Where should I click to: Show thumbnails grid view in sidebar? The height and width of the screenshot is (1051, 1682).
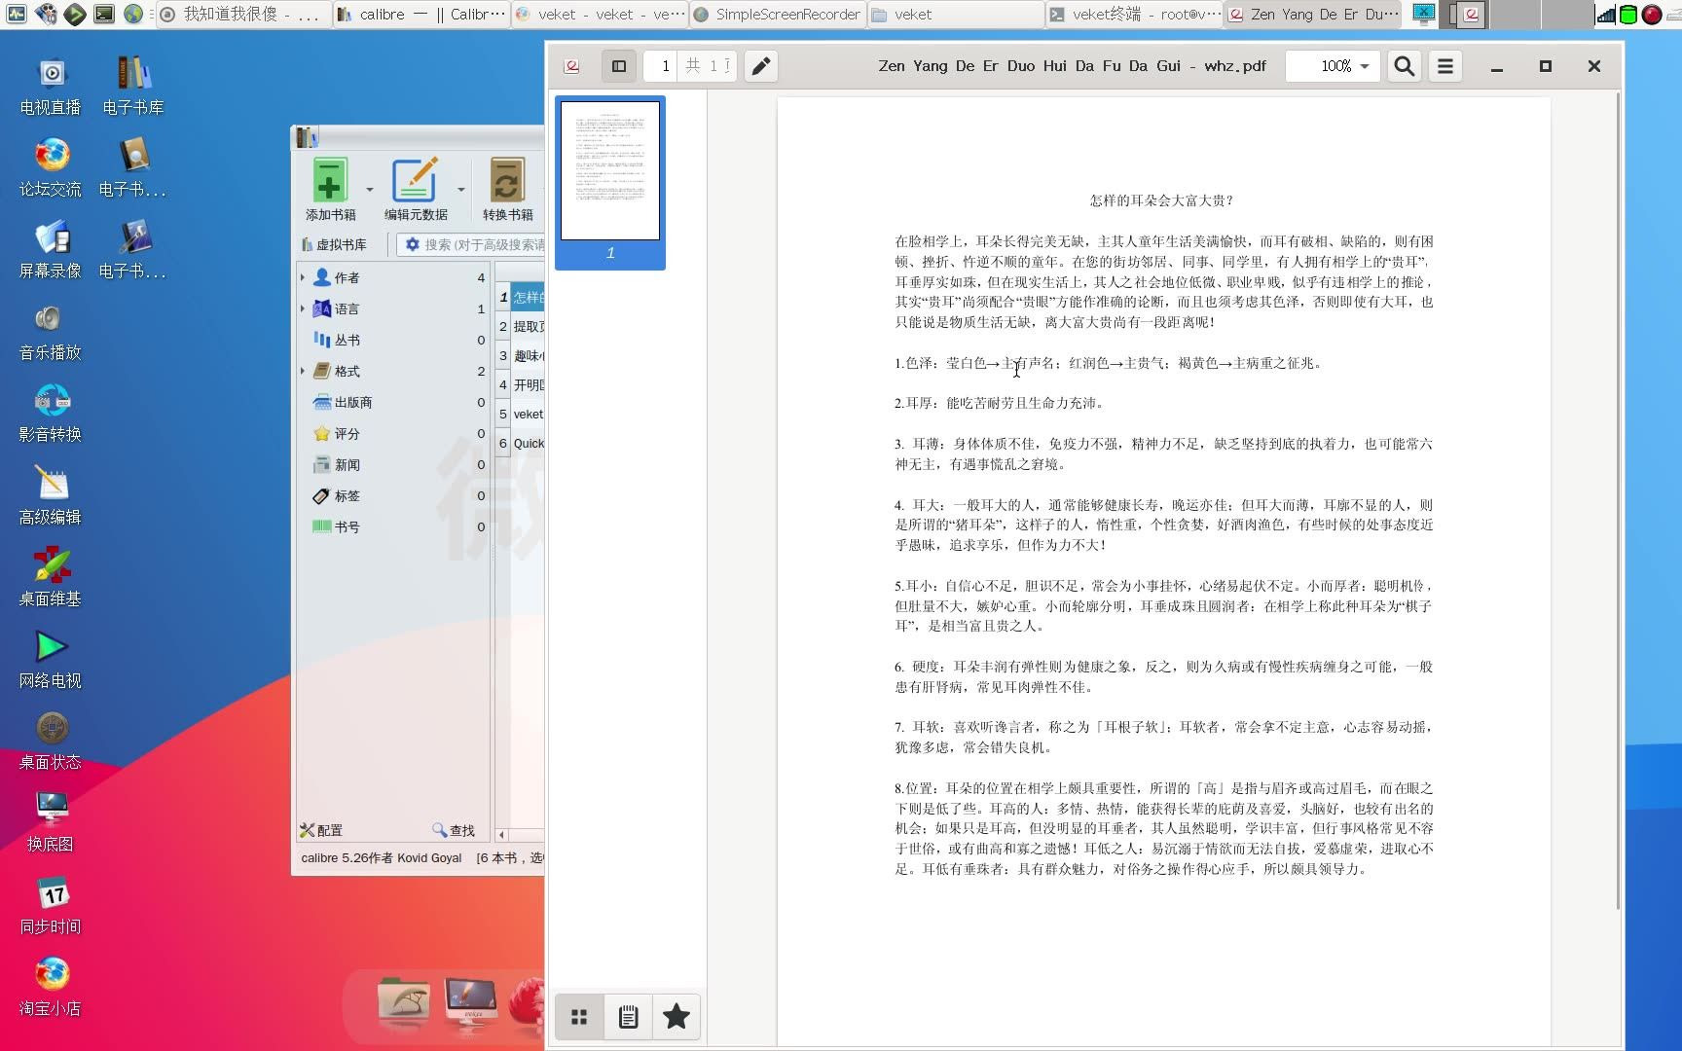coord(579,1017)
